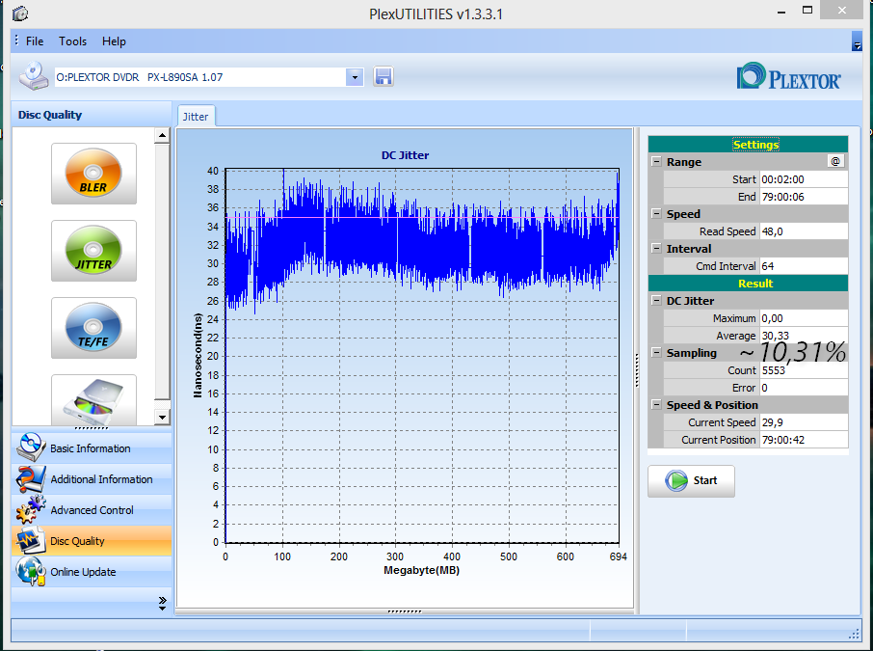
Task: Click the Read Speed value field
Action: point(804,231)
